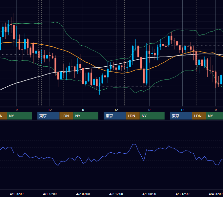Click hour label 0 above 4/3 00:00
Viewport: 223px width, 197px height.
point(149,110)
